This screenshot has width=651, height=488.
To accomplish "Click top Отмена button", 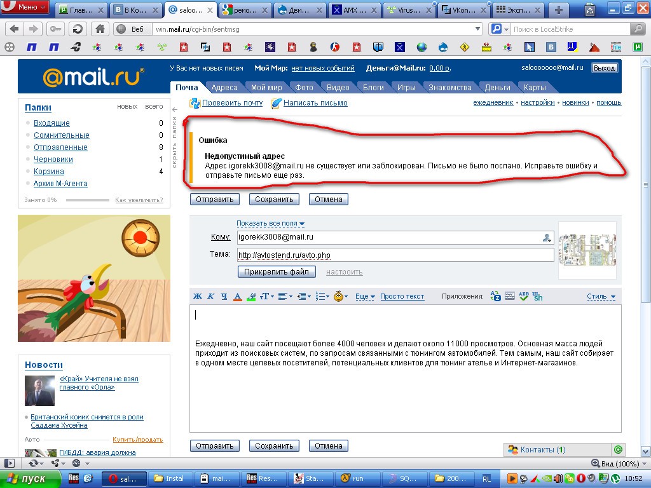I will (x=329, y=199).
